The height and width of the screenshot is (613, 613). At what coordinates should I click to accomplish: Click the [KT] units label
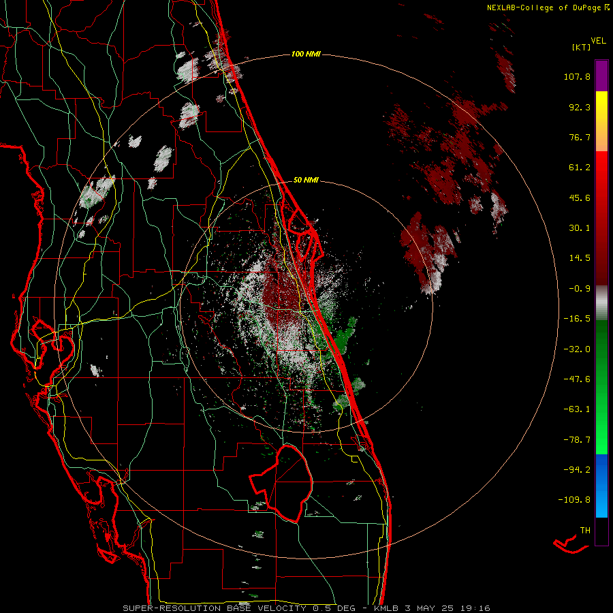pyautogui.click(x=581, y=47)
